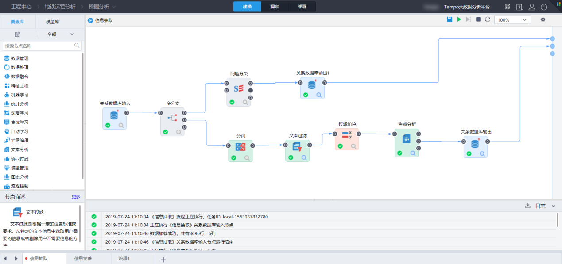562x264 pixels.
Task: Open the 信息完善 flow tab
Action: pyautogui.click(x=83, y=259)
